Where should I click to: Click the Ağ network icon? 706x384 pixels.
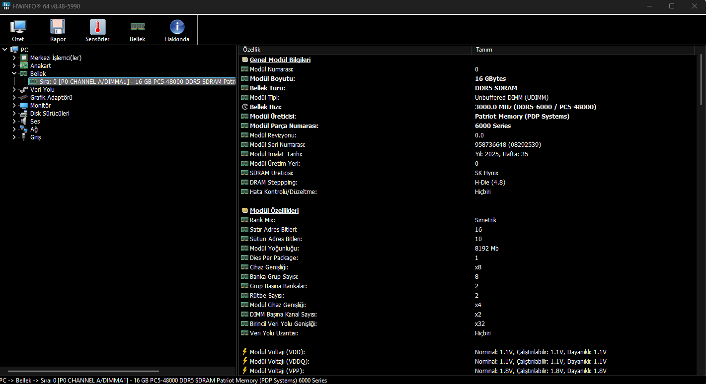23,129
